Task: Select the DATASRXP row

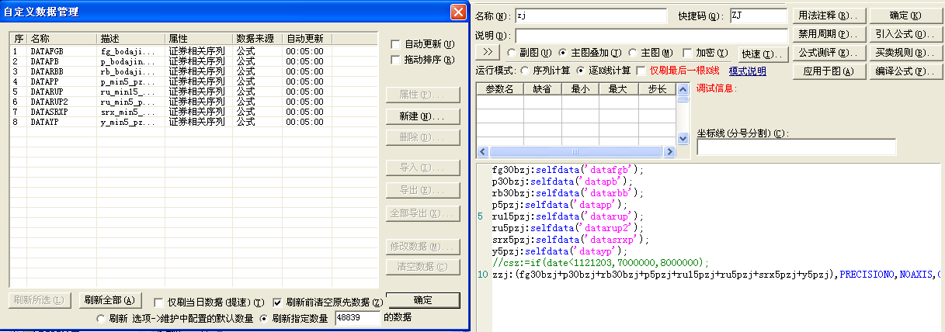Action: click(x=193, y=112)
